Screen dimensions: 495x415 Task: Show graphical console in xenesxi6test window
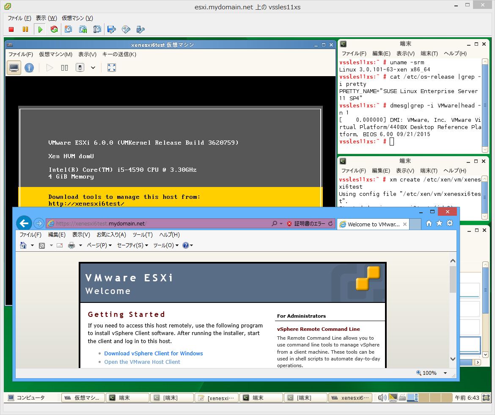click(x=14, y=68)
